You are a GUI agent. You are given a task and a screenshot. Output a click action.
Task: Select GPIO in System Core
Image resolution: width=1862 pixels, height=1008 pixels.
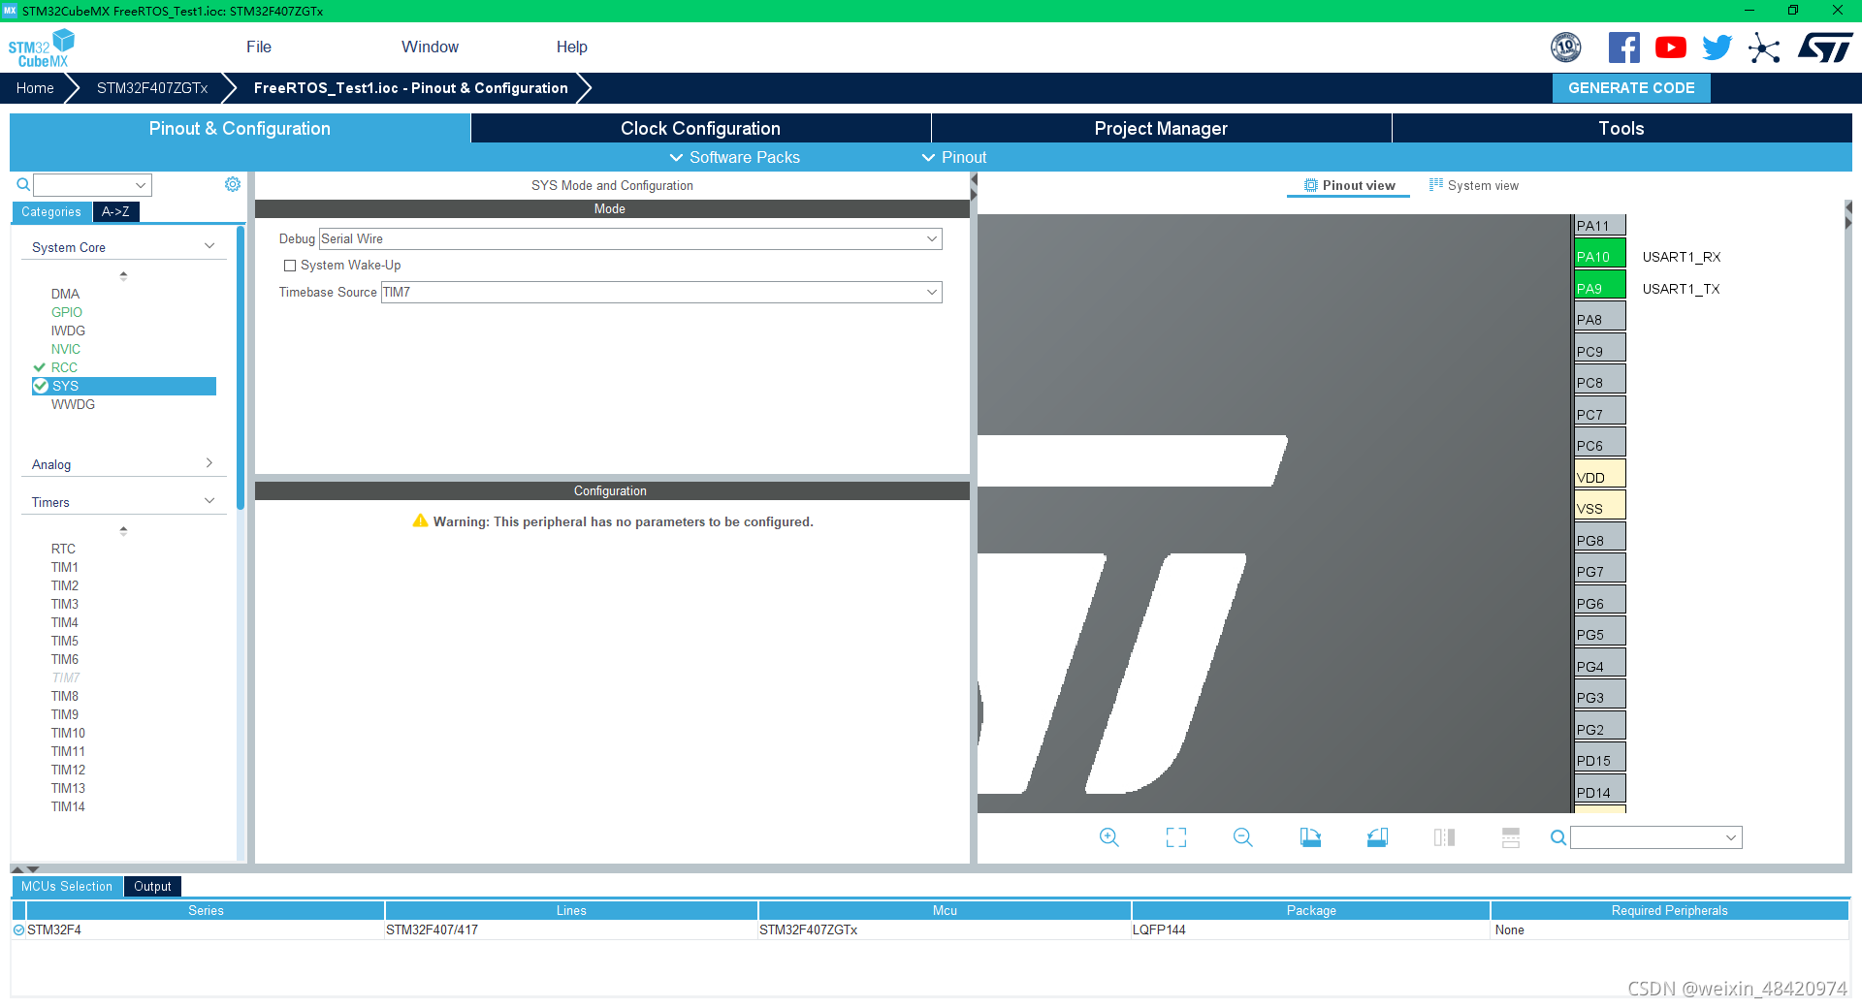coord(67,312)
